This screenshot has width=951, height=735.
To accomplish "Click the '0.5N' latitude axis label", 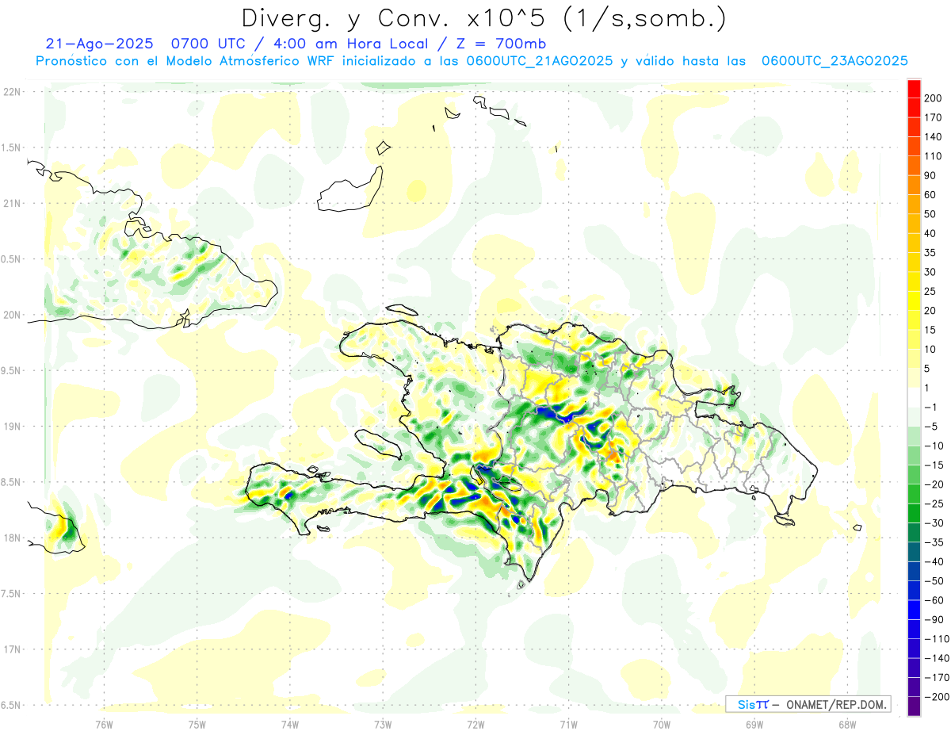I will [x=11, y=259].
